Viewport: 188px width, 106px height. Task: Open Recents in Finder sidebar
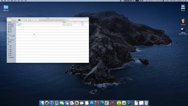(x=11, y=24)
